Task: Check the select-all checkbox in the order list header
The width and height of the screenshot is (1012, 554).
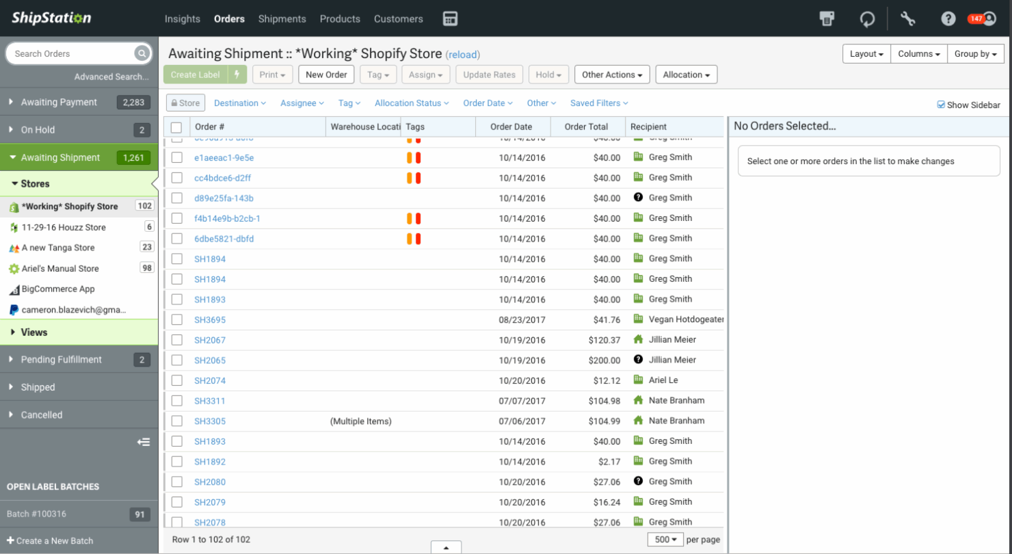Action: (176, 126)
